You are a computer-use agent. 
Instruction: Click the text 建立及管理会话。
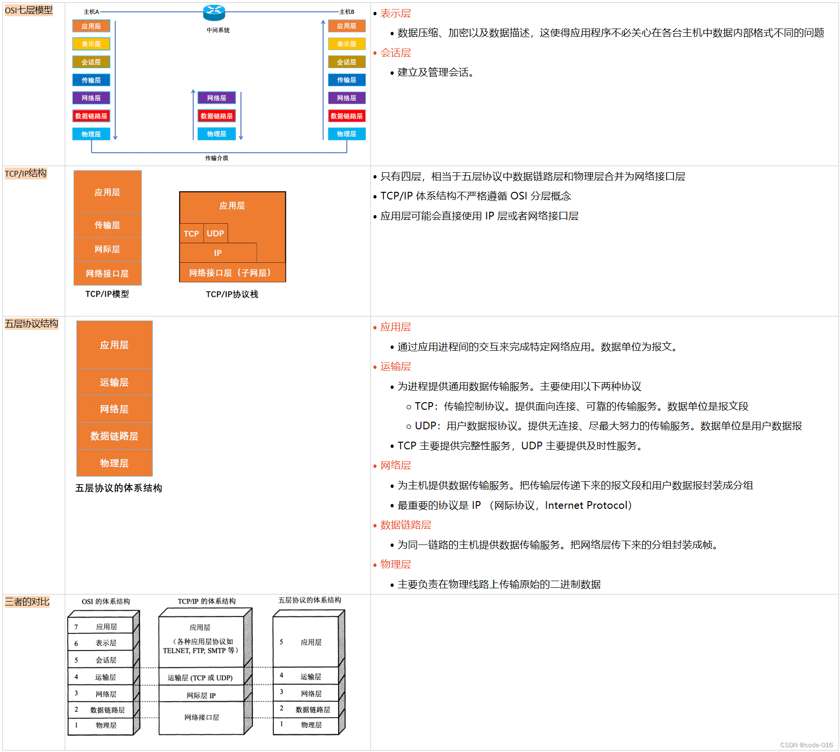point(436,72)
